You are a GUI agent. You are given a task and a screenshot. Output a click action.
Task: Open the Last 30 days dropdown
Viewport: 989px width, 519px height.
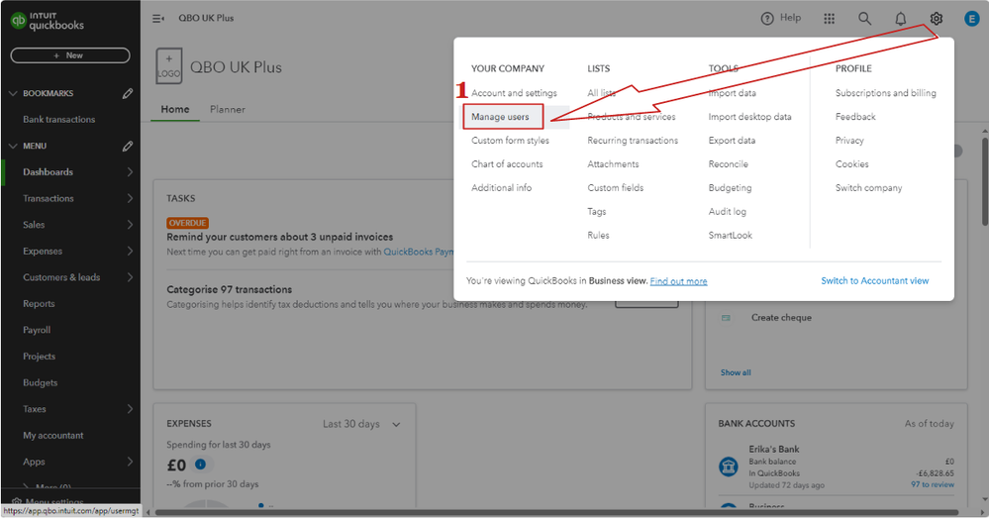[x=361, y=424]
